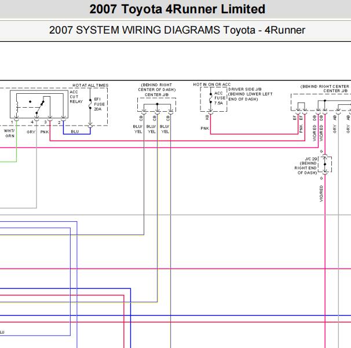Select "2007 SYSTEM WIRING DIAGRAMS Toyota - 4Runner" subtitle
The height and width of the screenshot is (348, 351).
tap(177, 30)
